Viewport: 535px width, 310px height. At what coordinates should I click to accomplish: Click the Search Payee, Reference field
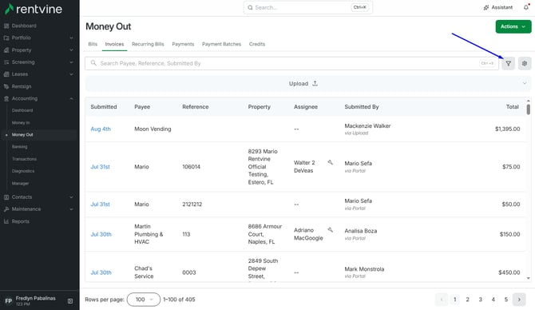(291, 63)
